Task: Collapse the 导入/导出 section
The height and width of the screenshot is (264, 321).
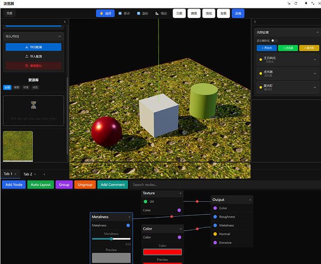Action: [x=60, y=36]
